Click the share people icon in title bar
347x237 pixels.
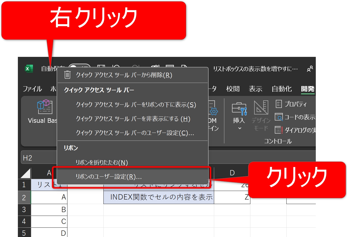pyautogui.click(x=310, y=69)
